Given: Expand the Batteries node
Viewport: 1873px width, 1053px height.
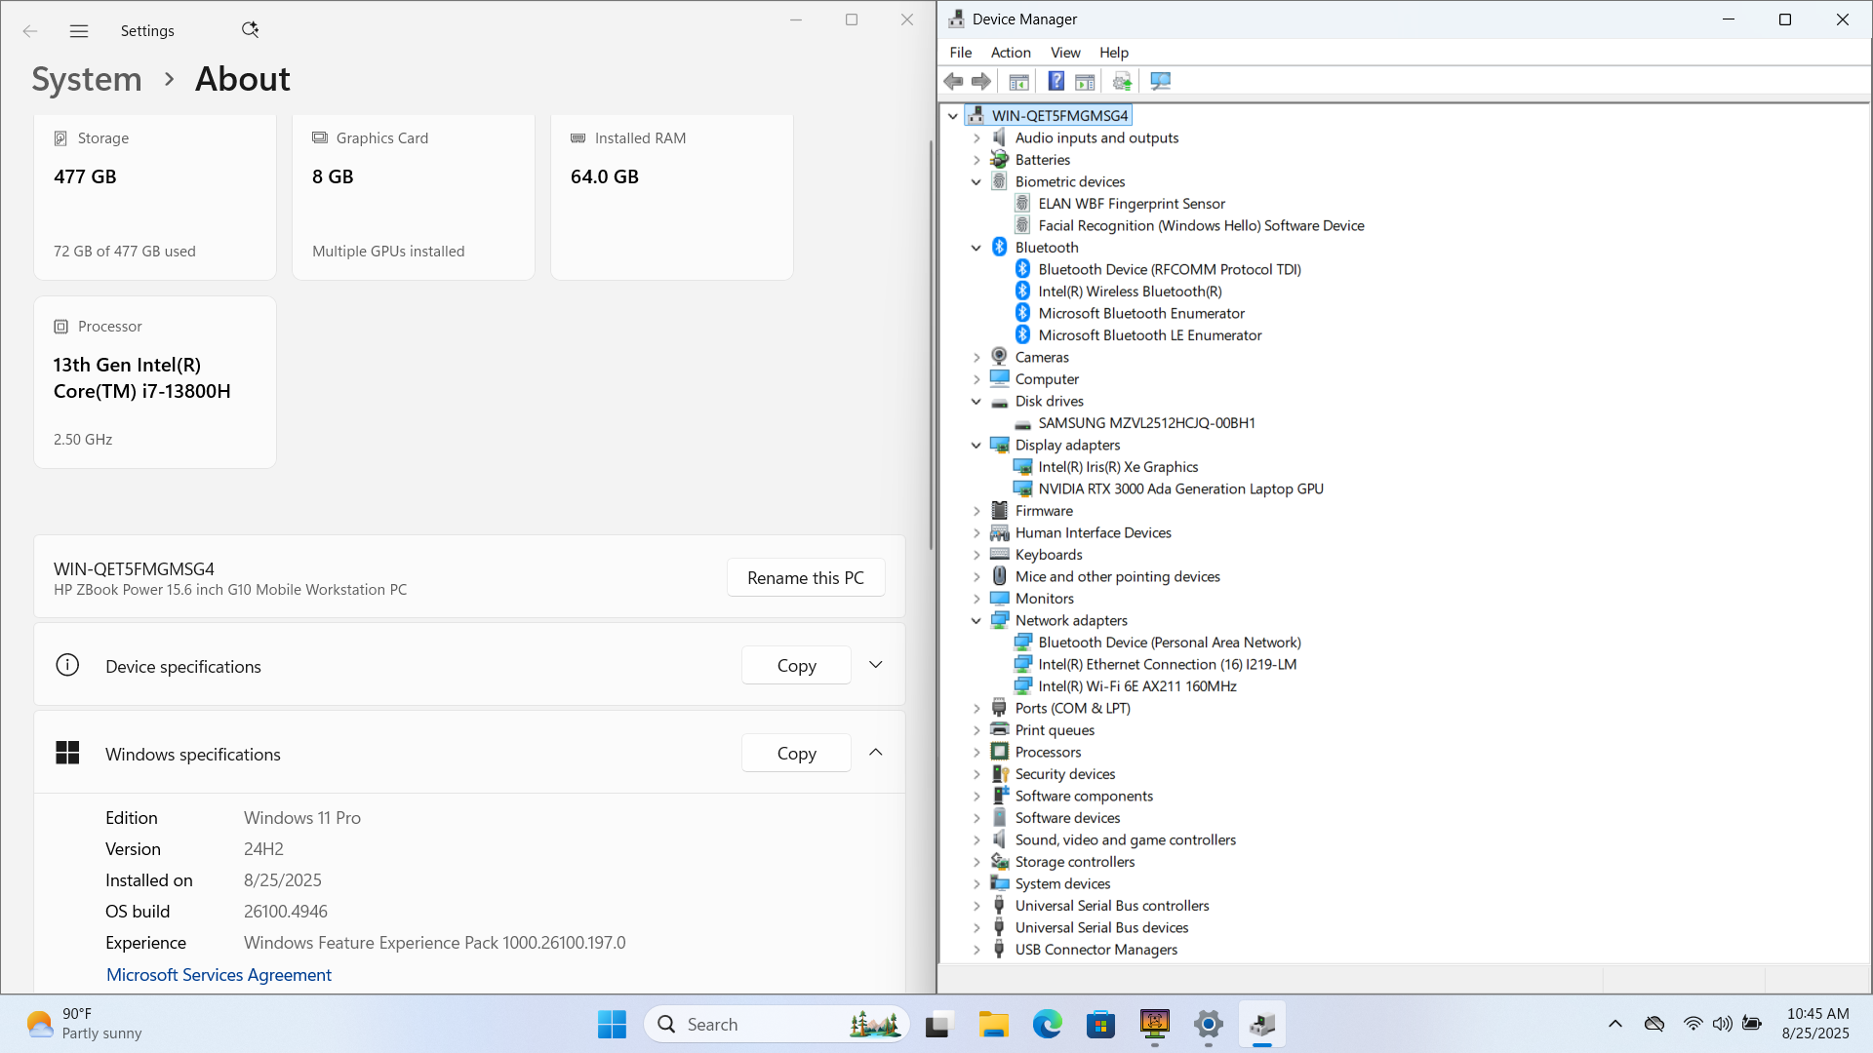Looking at the screenshot, I should coord(976,160).
